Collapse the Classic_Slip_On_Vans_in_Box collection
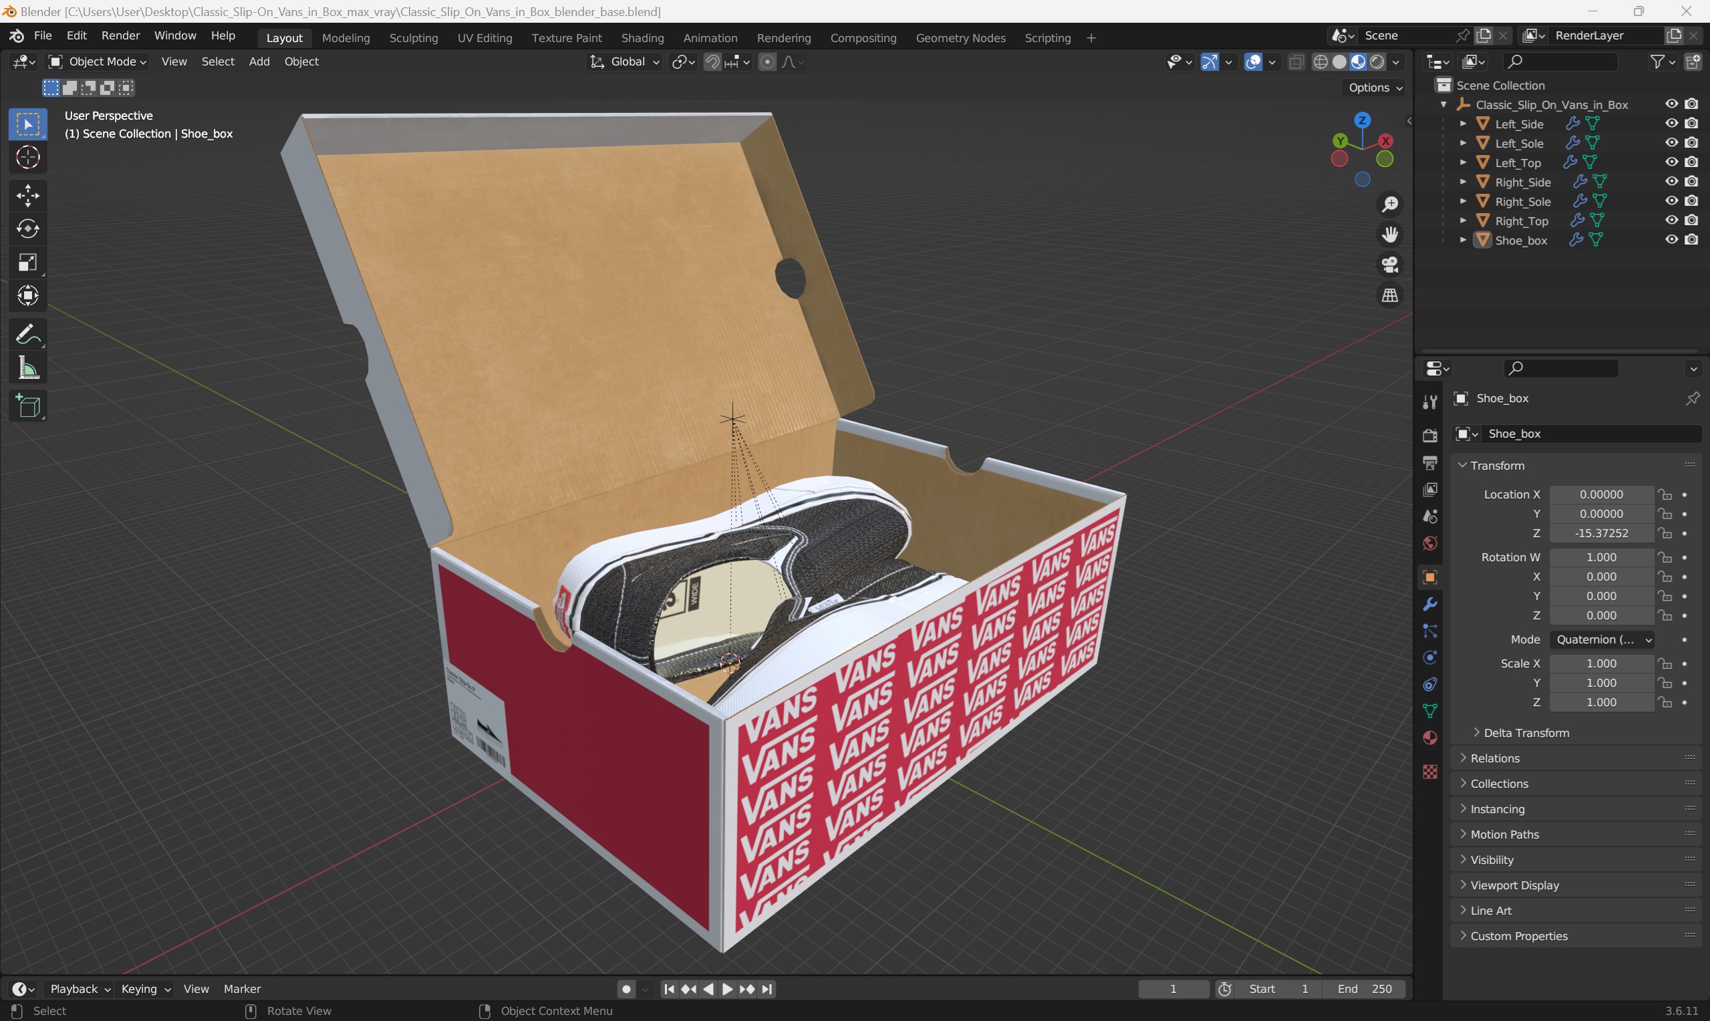Viewport: 1710px width, 1021px height. (1444, 105)
